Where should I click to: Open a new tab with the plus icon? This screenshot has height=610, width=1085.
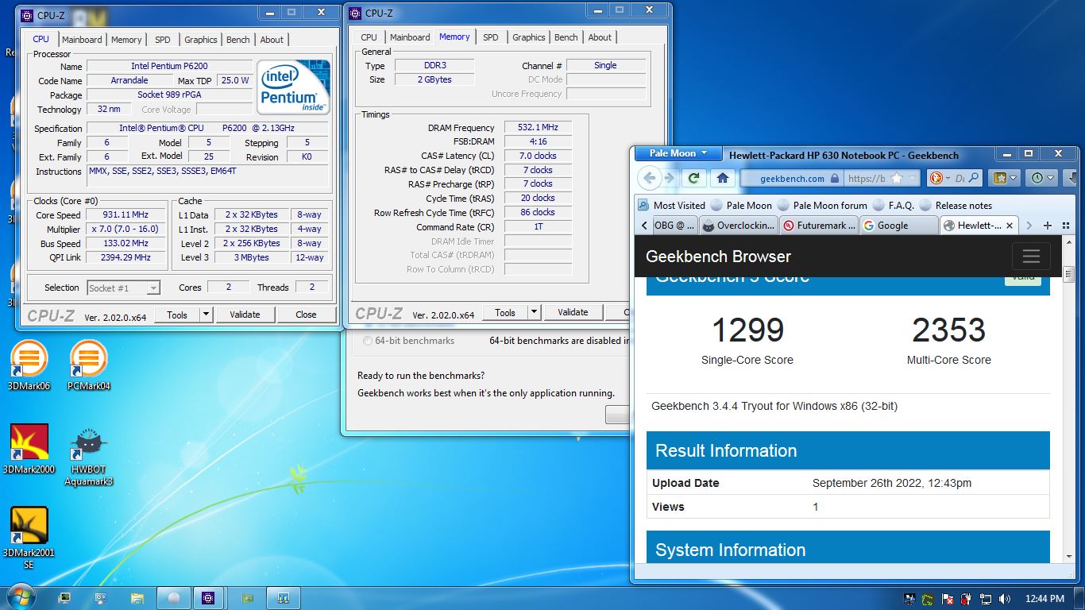[1047, 226]
